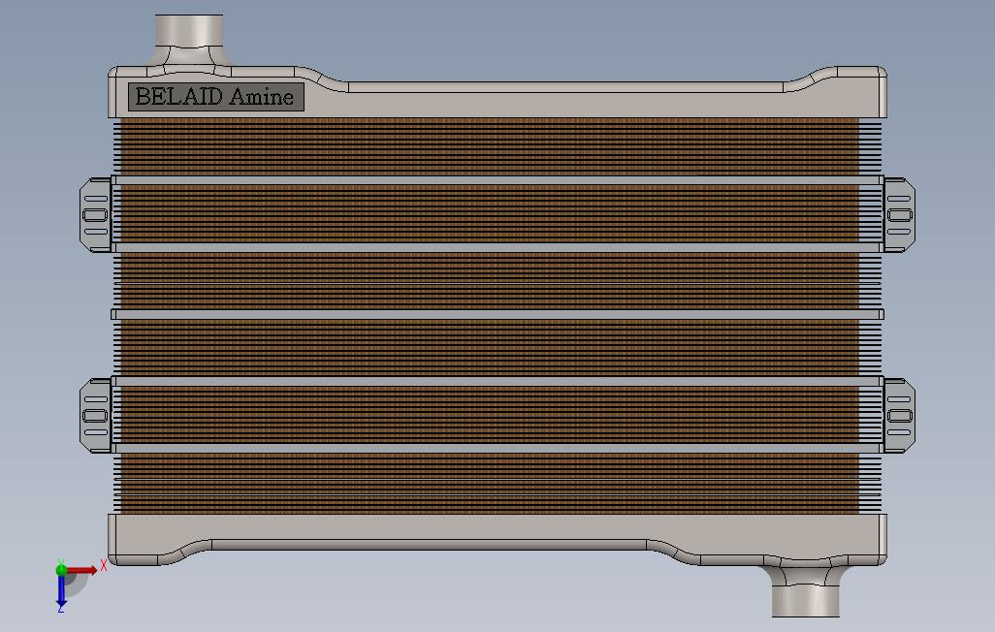Select the center crossbar without brackets
This screenshot has width=995, height=632.
(497, 314)
